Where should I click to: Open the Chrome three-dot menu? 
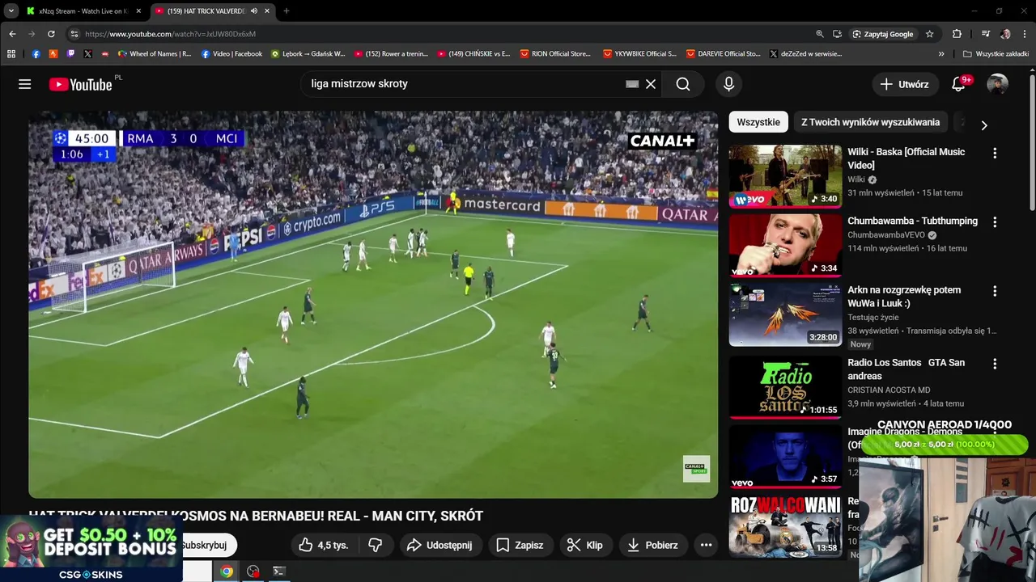pyautogui.click(x=1024, y=34)
